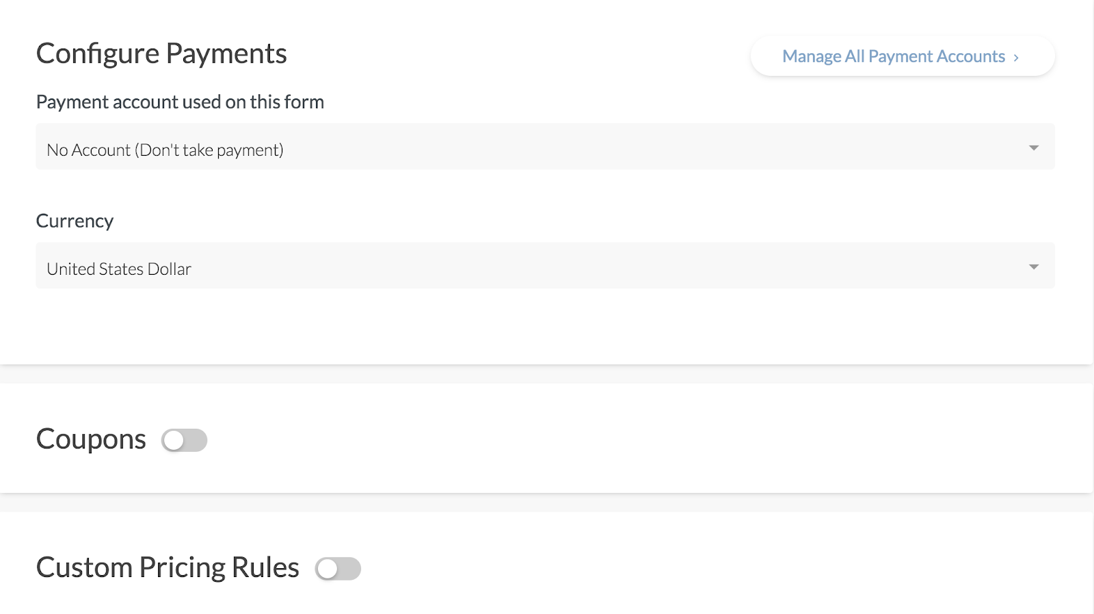Click the chevron beside Manage All Payment Accounts

coord(1016,57)
